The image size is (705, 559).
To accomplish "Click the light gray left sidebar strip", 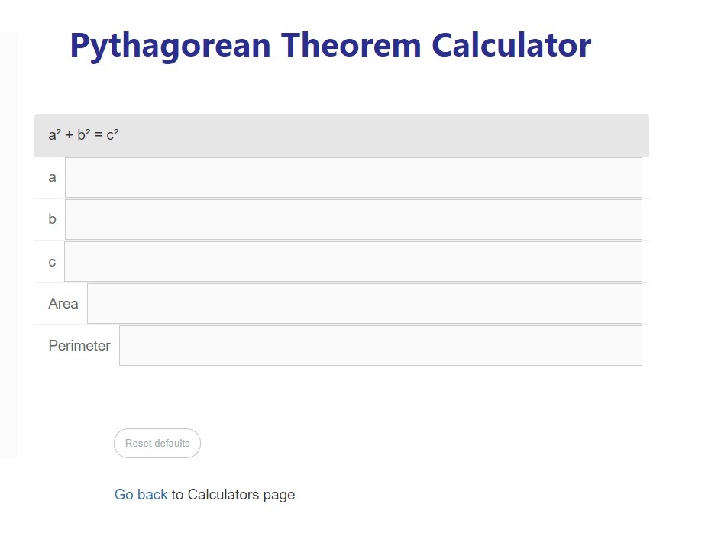I will [8, 245].
